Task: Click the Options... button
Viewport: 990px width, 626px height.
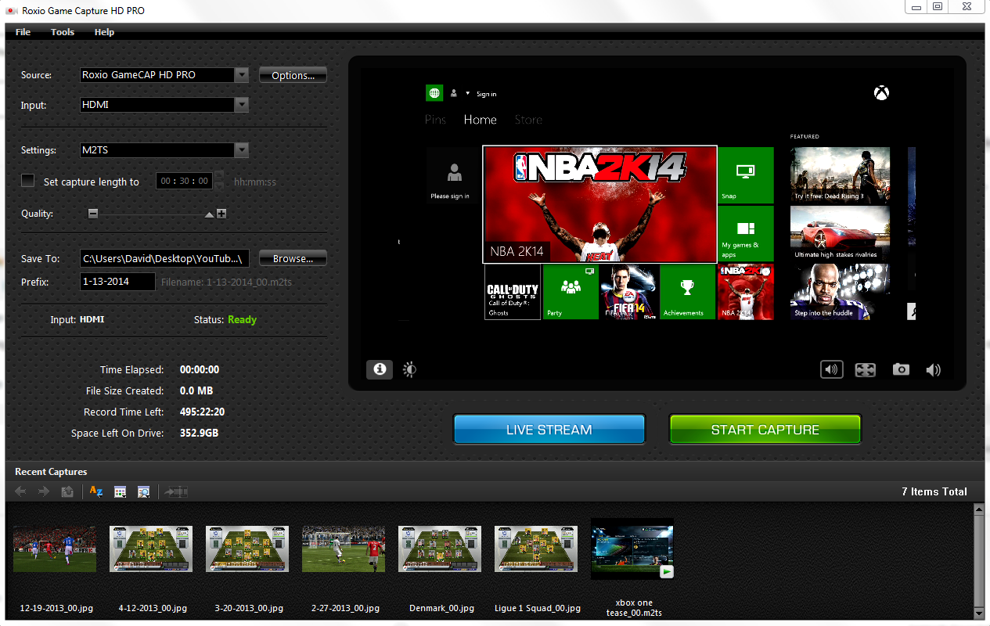Action: click(x=293, y=75)
